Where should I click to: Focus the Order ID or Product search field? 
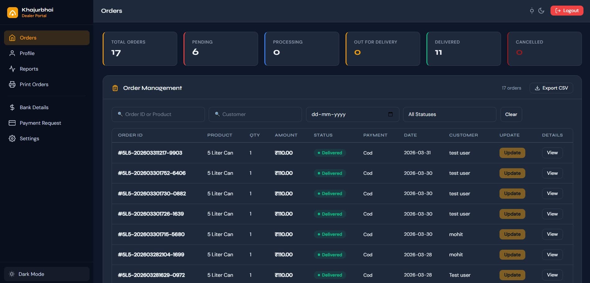158,114
